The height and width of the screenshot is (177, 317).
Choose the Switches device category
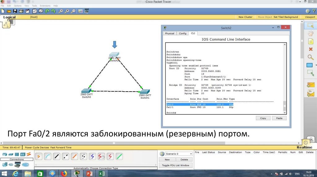coord(11,154)
